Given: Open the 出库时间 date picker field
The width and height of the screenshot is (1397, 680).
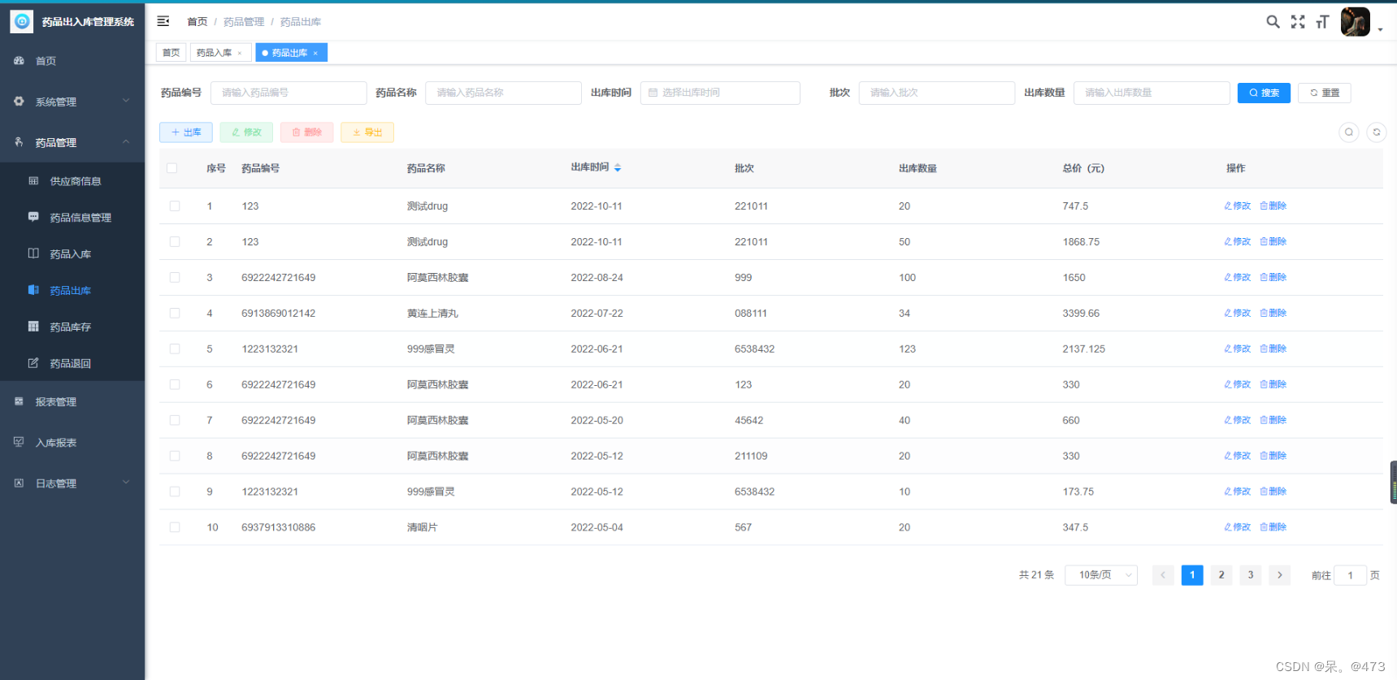Looking at the screenshot, I should (720, 93).
